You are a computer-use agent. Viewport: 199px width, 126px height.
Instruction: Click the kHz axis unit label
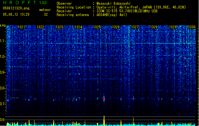point(3,26)
